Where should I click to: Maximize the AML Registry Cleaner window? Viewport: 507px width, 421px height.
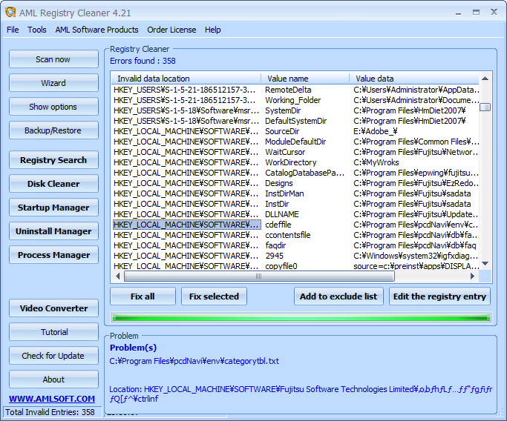(x=476, y=13)
